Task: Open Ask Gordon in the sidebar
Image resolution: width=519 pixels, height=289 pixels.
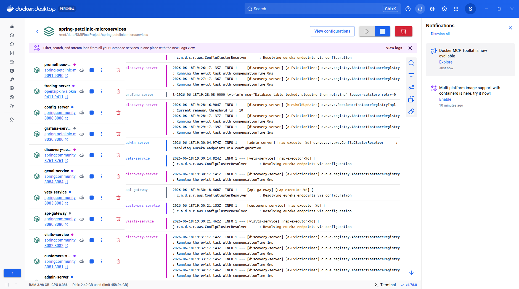Action: click(x=12, y=26)
